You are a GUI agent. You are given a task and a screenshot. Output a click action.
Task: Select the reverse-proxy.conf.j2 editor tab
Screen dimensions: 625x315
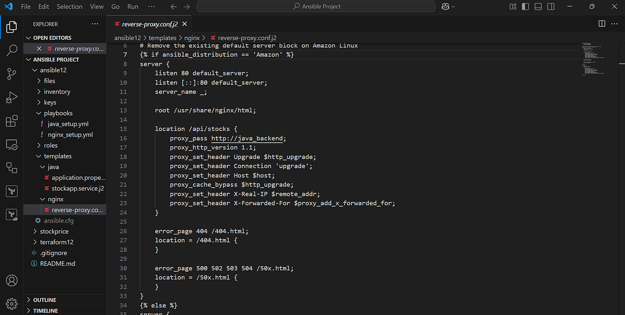[x=149, y=23]
